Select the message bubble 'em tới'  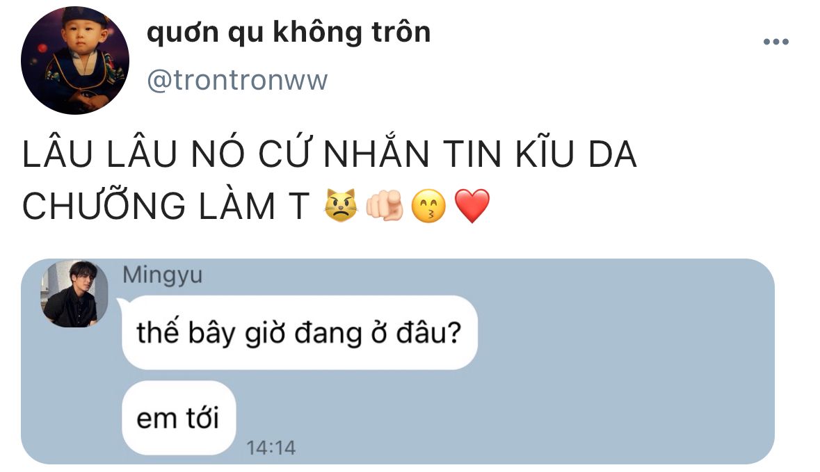coord(179,418)
